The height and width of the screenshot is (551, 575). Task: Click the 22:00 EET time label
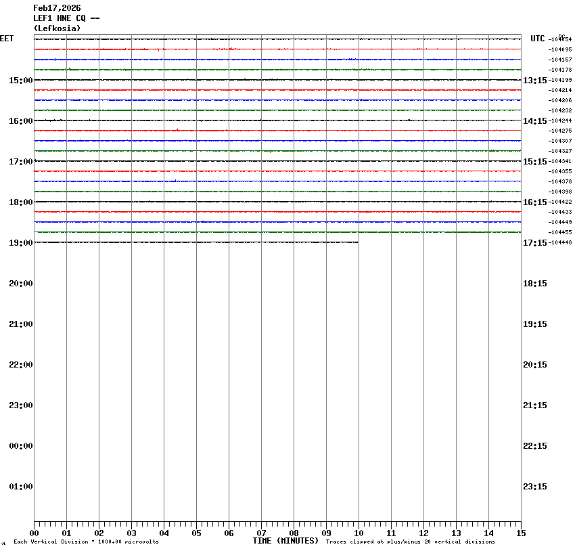click(x=20, y=365)
